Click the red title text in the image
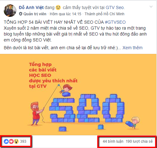 point(53,75)
